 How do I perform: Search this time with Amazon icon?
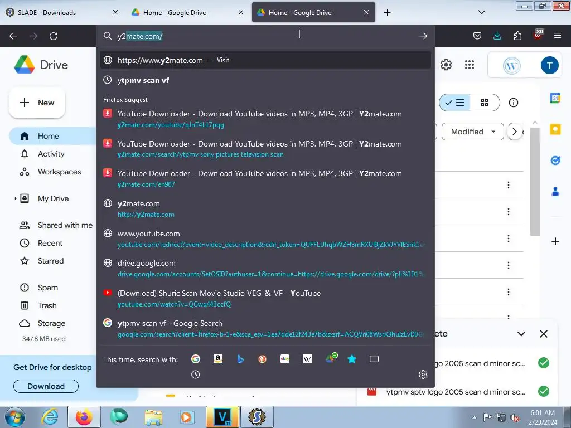point(218,359)
